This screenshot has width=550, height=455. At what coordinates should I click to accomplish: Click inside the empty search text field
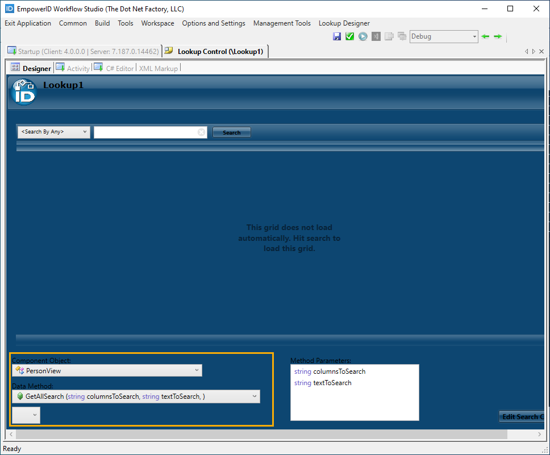pyautogui.click(x=149, y=131)
